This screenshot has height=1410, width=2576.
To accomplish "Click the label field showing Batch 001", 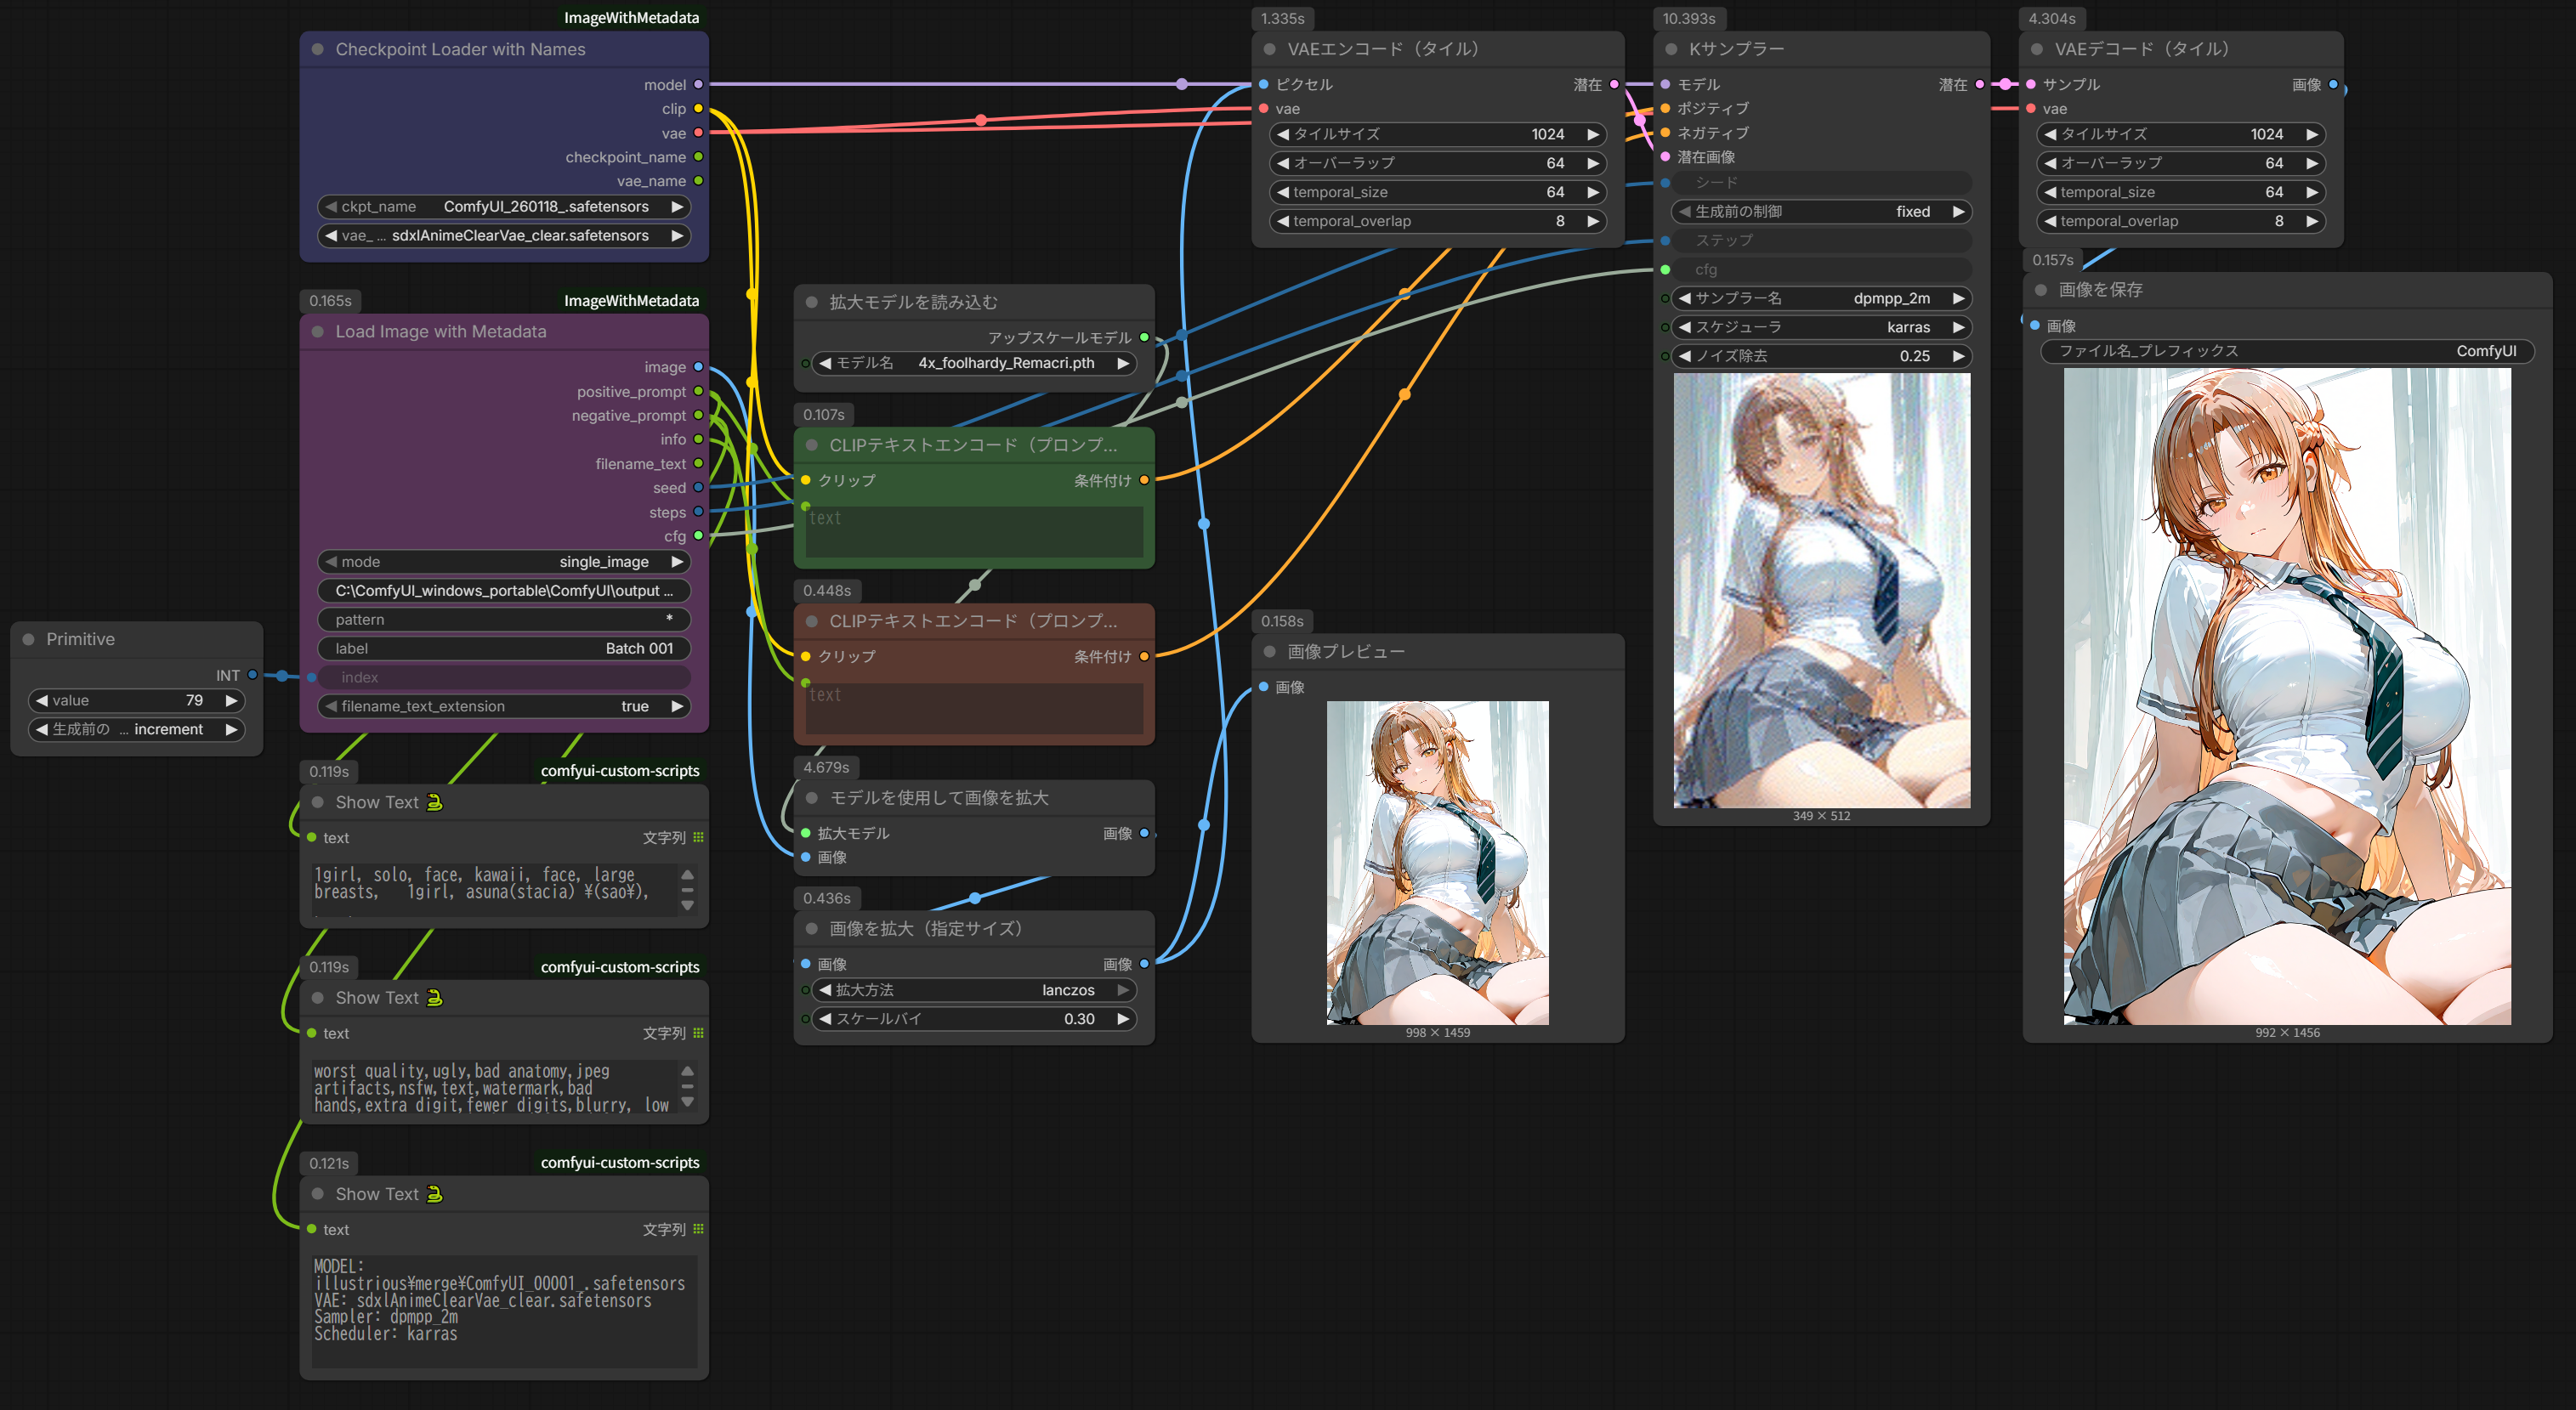I will (504, 649).
